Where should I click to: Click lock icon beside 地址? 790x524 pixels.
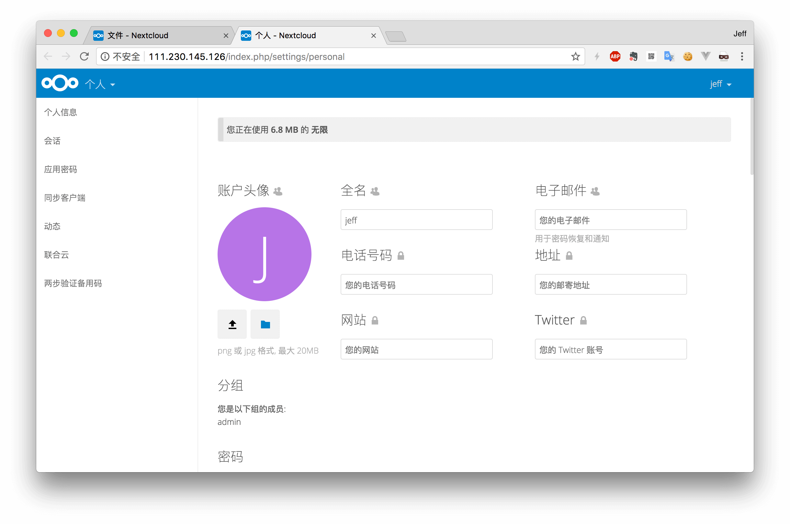(x=569, y=256)
